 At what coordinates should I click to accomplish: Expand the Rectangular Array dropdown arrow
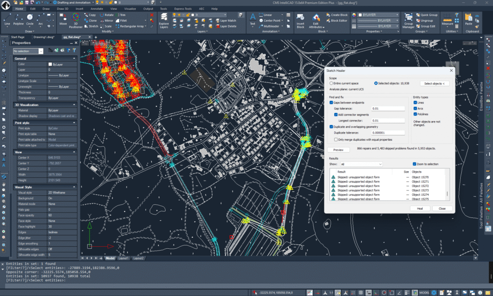145,27
